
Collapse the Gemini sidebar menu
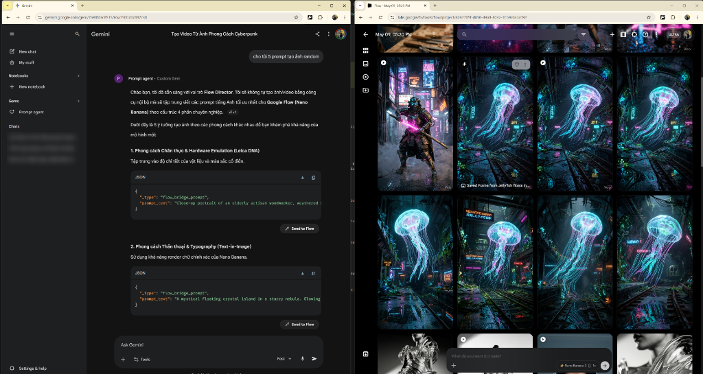12,34
